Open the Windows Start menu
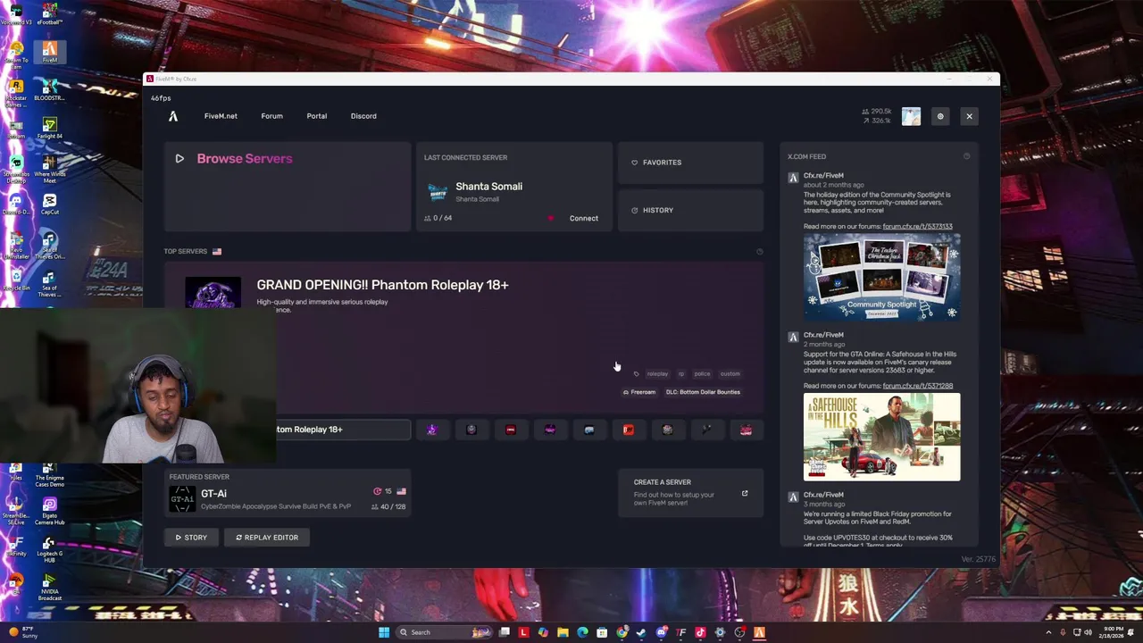Image resolution: width=1143 pixels, height=643 pixels. pyautogui.click(x=384, y=632)
